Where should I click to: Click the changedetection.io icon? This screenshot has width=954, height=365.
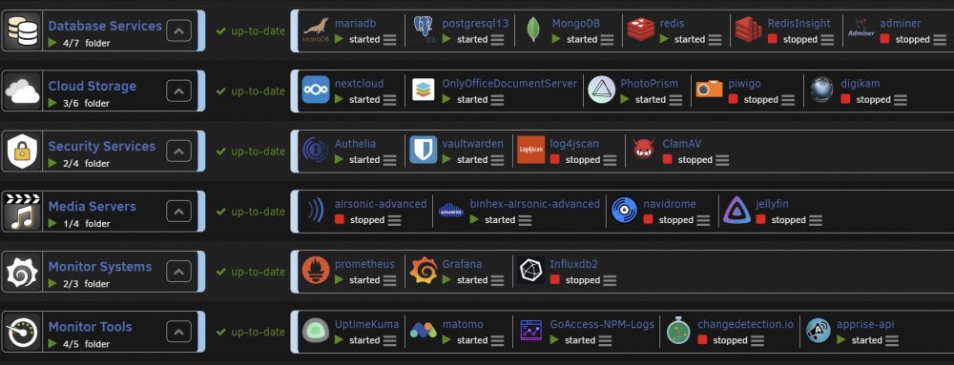tap(677, 331)
